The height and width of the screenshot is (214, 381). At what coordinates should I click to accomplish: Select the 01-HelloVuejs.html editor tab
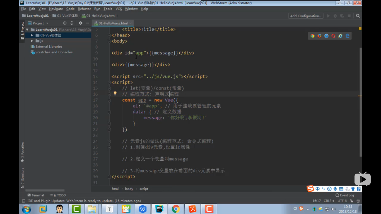click(x=113, y=23)
